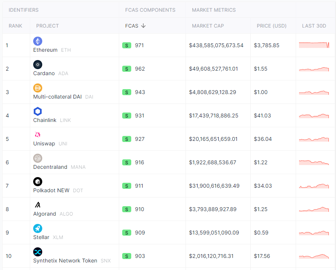Click the XLM ticker symbol
The width and height of the screenshot is (336, 270).
(58, 238)
